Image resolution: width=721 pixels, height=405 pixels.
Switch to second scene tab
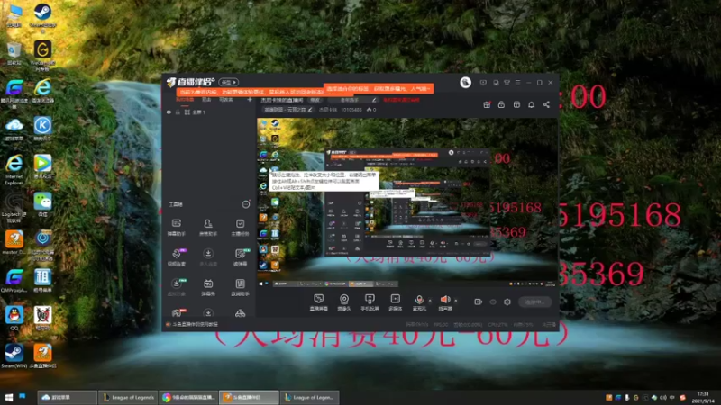point(206,100)
